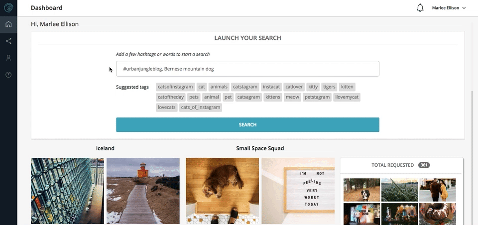The width and height of the screenshot is (478, 225).
Task: Add the catstagram suggested tag
Action: coord(245,87)
